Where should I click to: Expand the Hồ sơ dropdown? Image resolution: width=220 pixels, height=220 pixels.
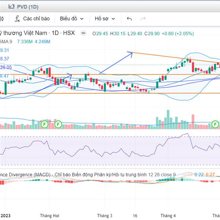tap(105, 19)
